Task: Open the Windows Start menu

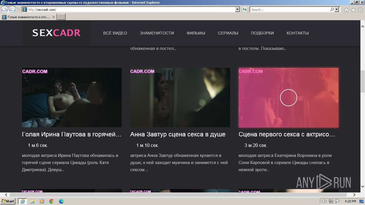Action: [x=8, y=201]
